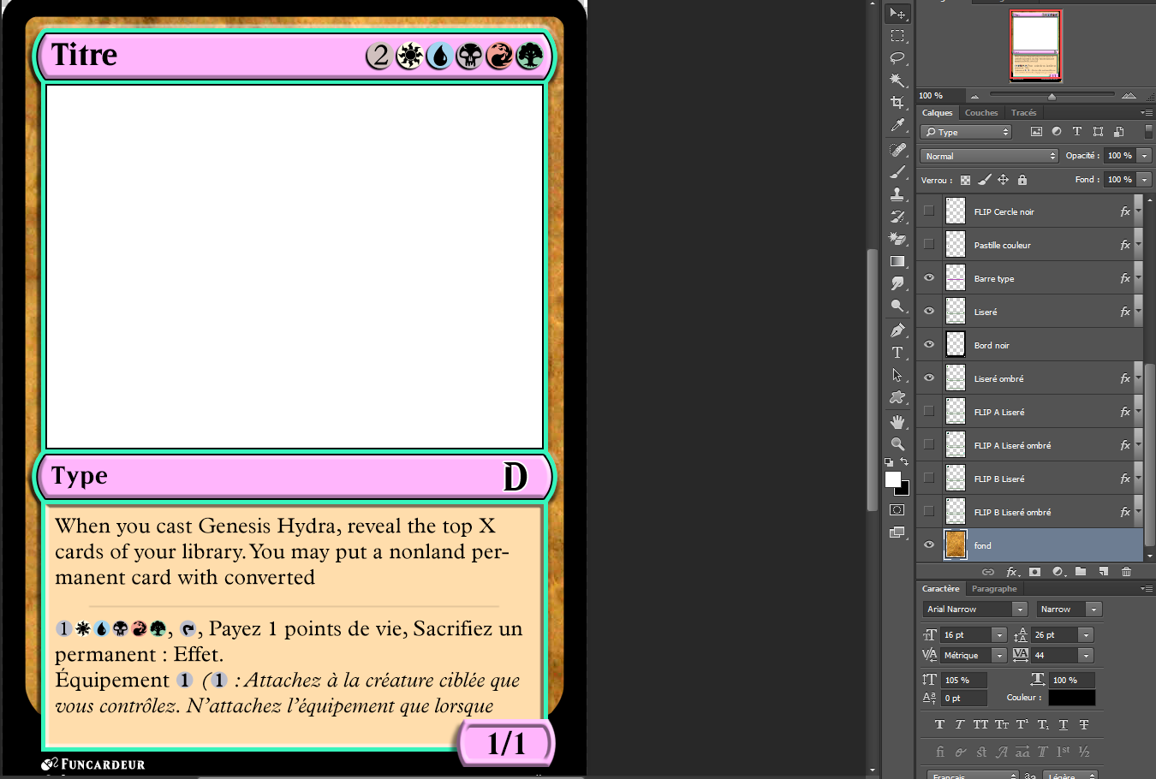The height and width of the screenshot is (779, 1156).
Task: Activate the Gradient tool
Action: point(897,261)
